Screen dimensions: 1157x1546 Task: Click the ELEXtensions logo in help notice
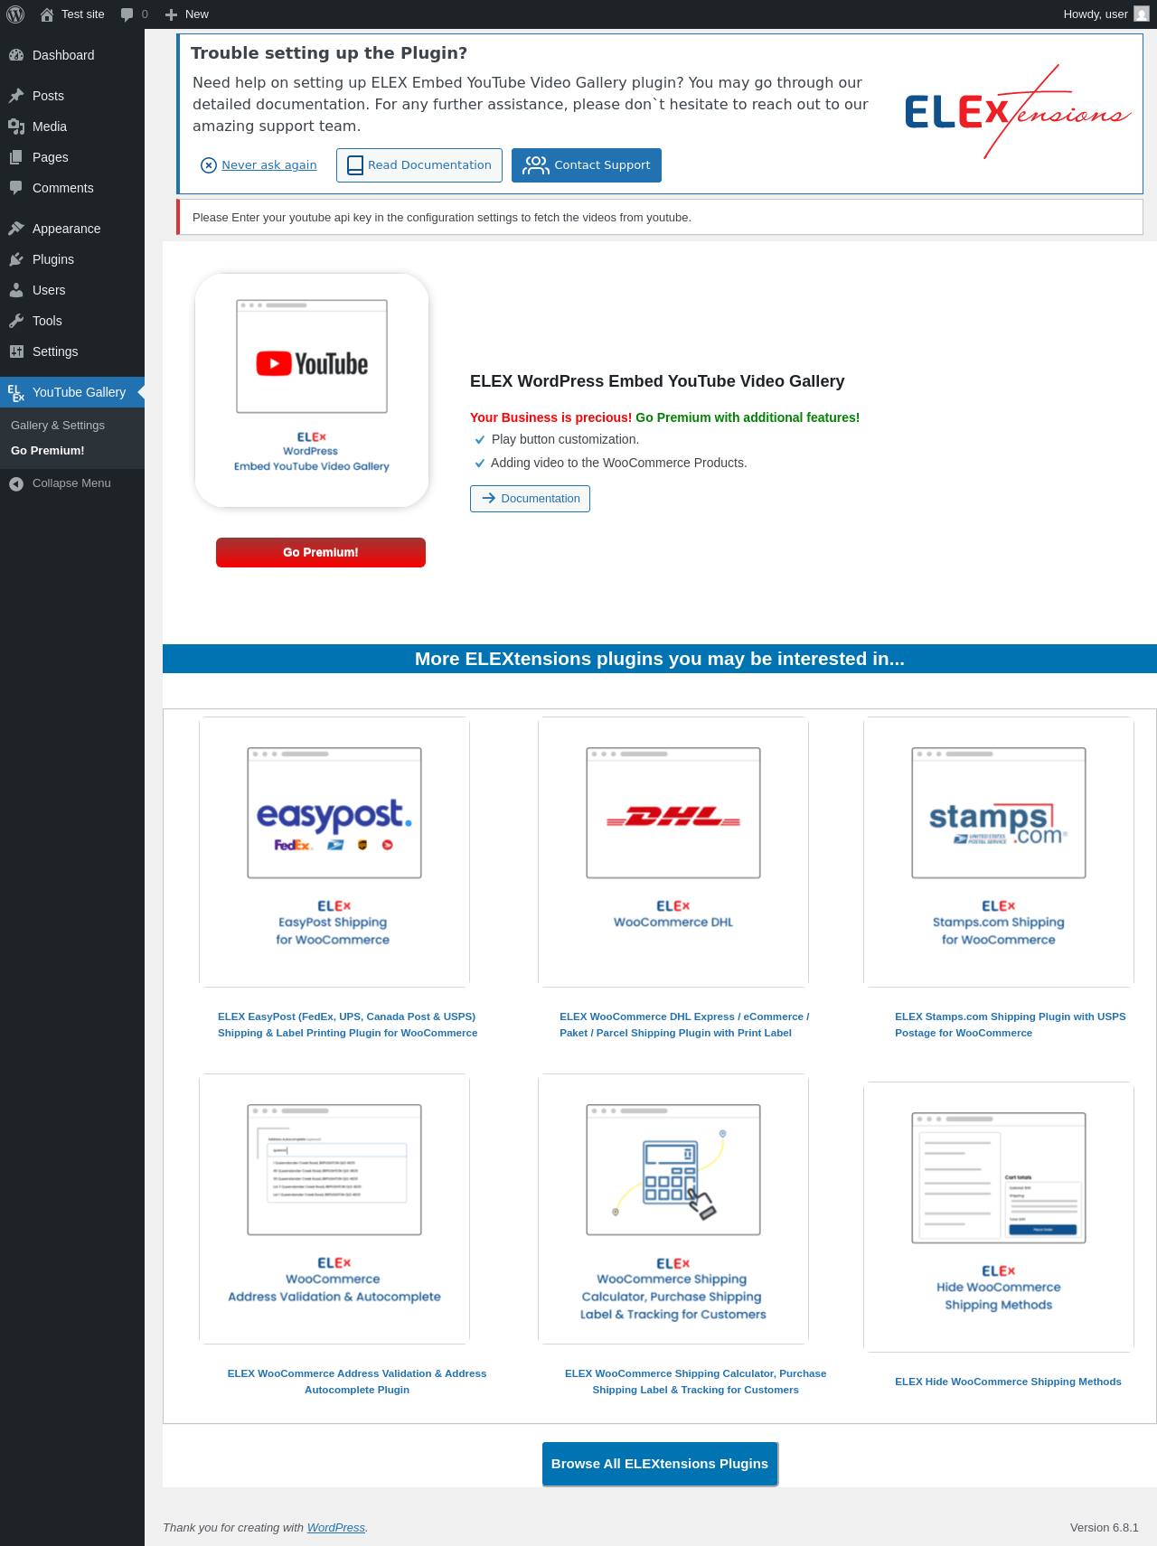coord(1018,112)
